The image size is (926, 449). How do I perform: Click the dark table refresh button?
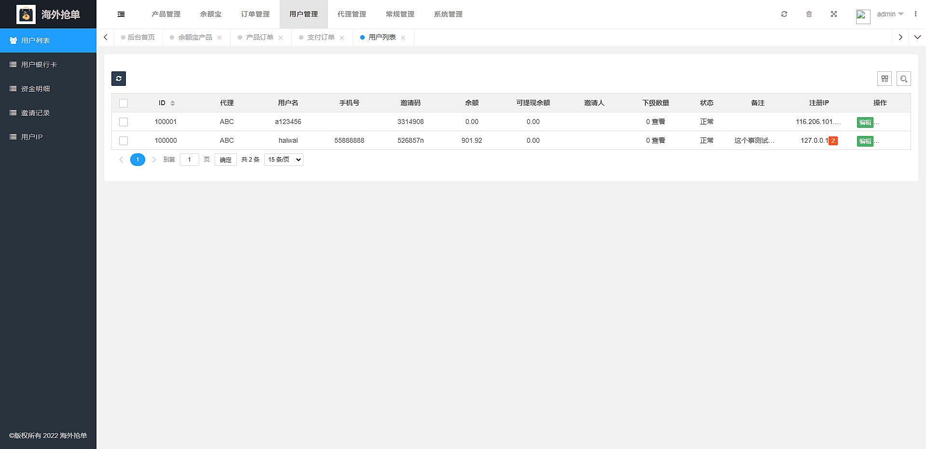119,79
